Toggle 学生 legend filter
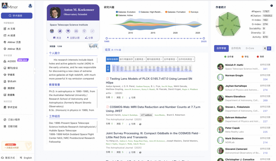 pos(245,57)
